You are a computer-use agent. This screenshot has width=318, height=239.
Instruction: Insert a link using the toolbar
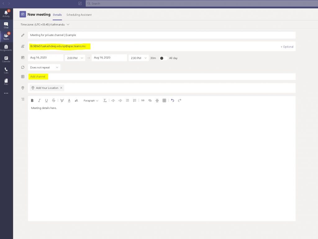[150, 100]
